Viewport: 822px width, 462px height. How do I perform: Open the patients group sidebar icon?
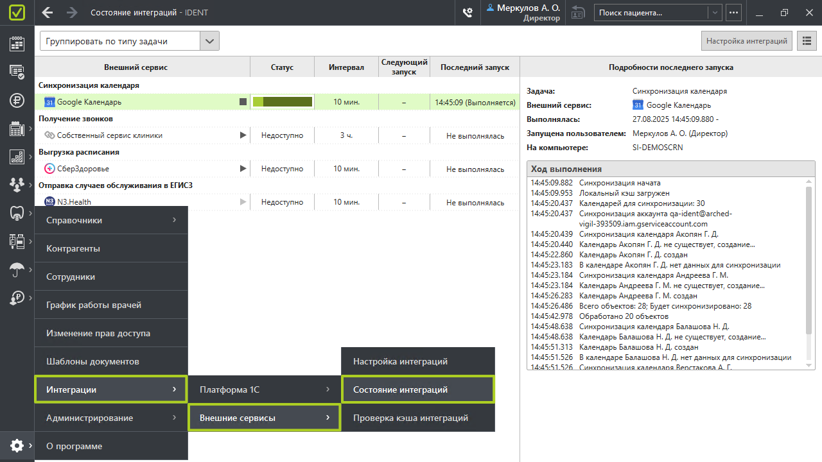[17, 185]
